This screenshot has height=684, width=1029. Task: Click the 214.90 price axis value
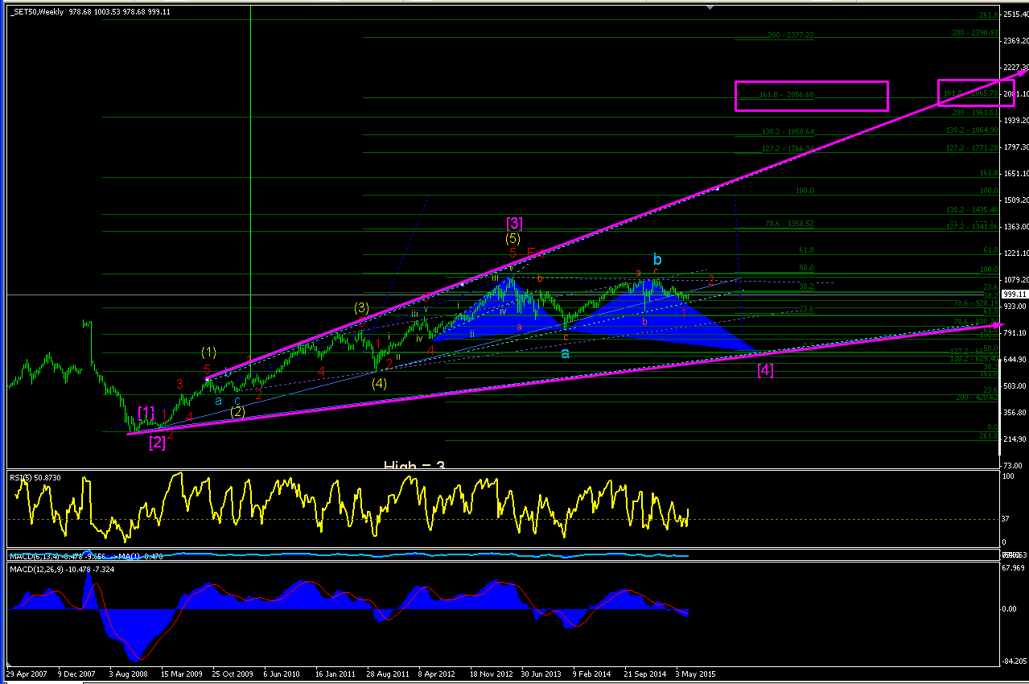click(1015, 439)
